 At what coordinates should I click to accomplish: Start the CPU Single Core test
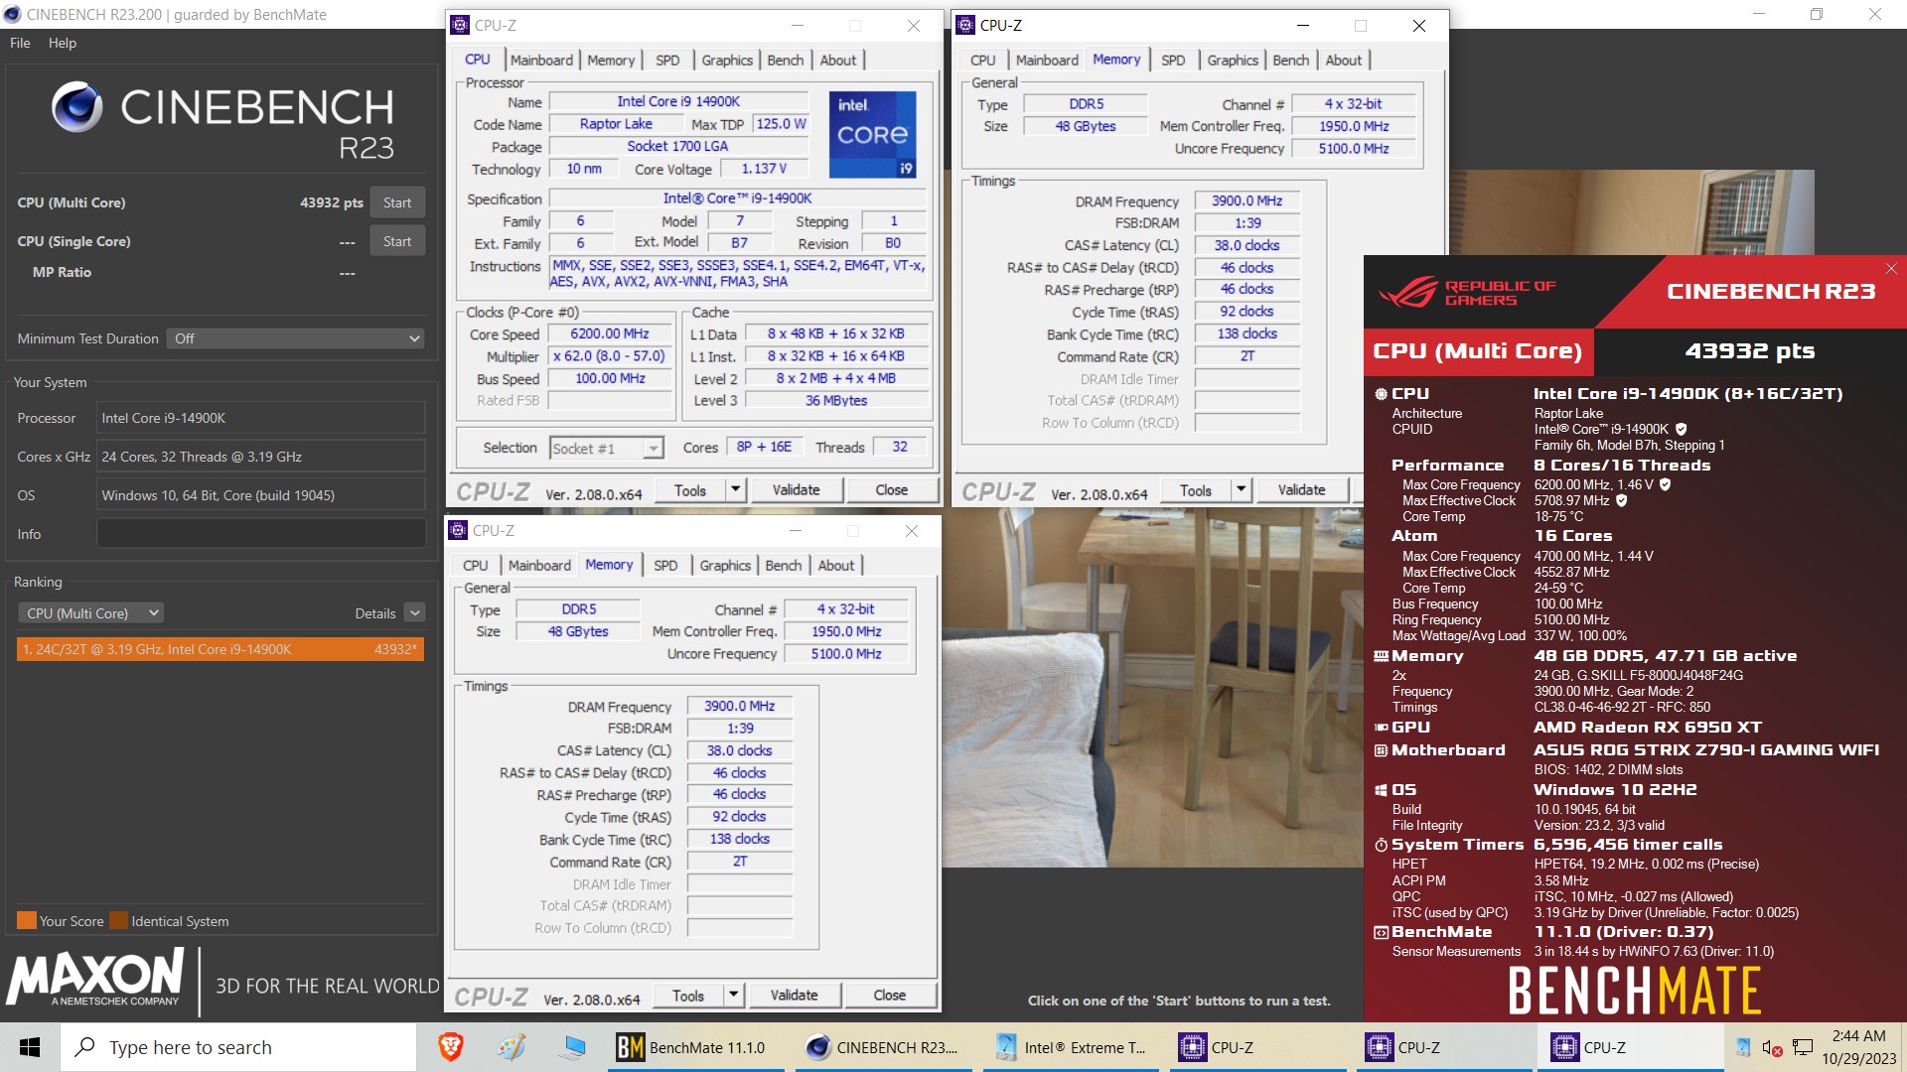397,241
